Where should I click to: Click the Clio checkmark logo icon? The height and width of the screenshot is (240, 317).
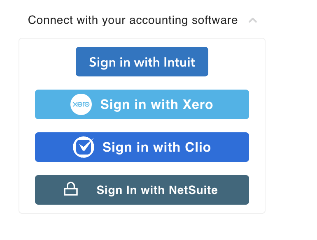(x=84, y=147)
